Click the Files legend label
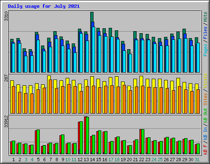This screenshot has height=164, width=210. coord(205,33)
